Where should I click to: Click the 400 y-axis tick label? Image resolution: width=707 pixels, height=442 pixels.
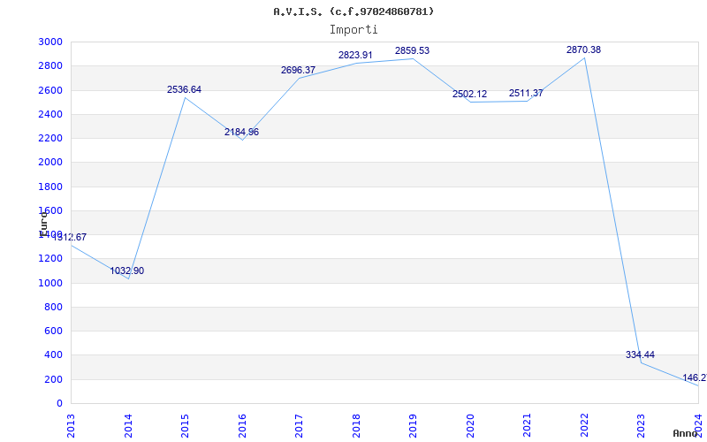(x=53, y=355)
